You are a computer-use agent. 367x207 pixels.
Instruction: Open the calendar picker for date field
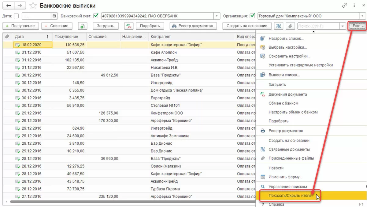[54, 16]
